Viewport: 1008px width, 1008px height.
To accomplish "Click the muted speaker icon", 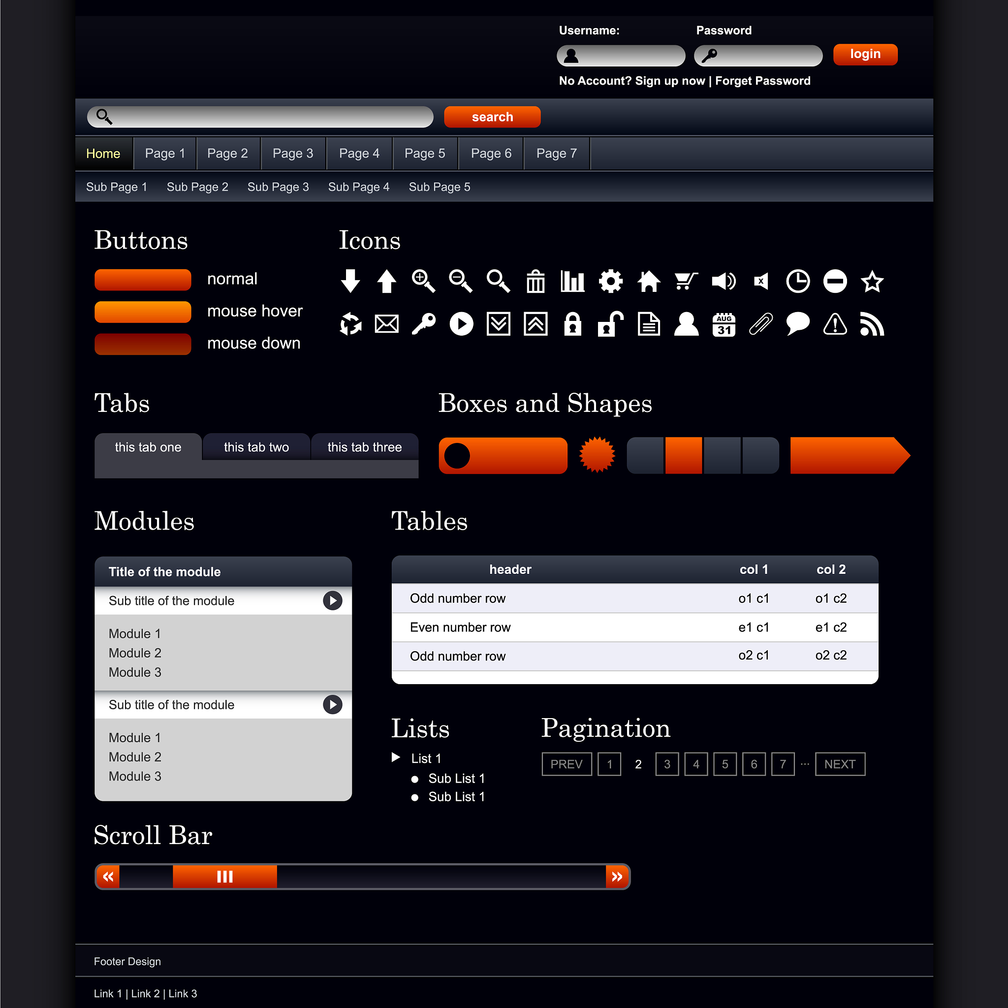I will pyautogui.click(x=761, y=282).
